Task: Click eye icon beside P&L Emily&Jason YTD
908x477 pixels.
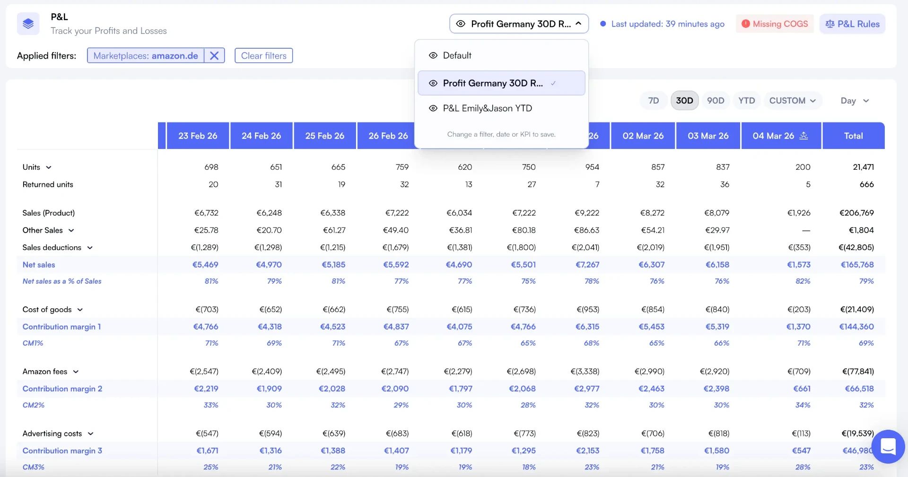Action: [433, 108]
